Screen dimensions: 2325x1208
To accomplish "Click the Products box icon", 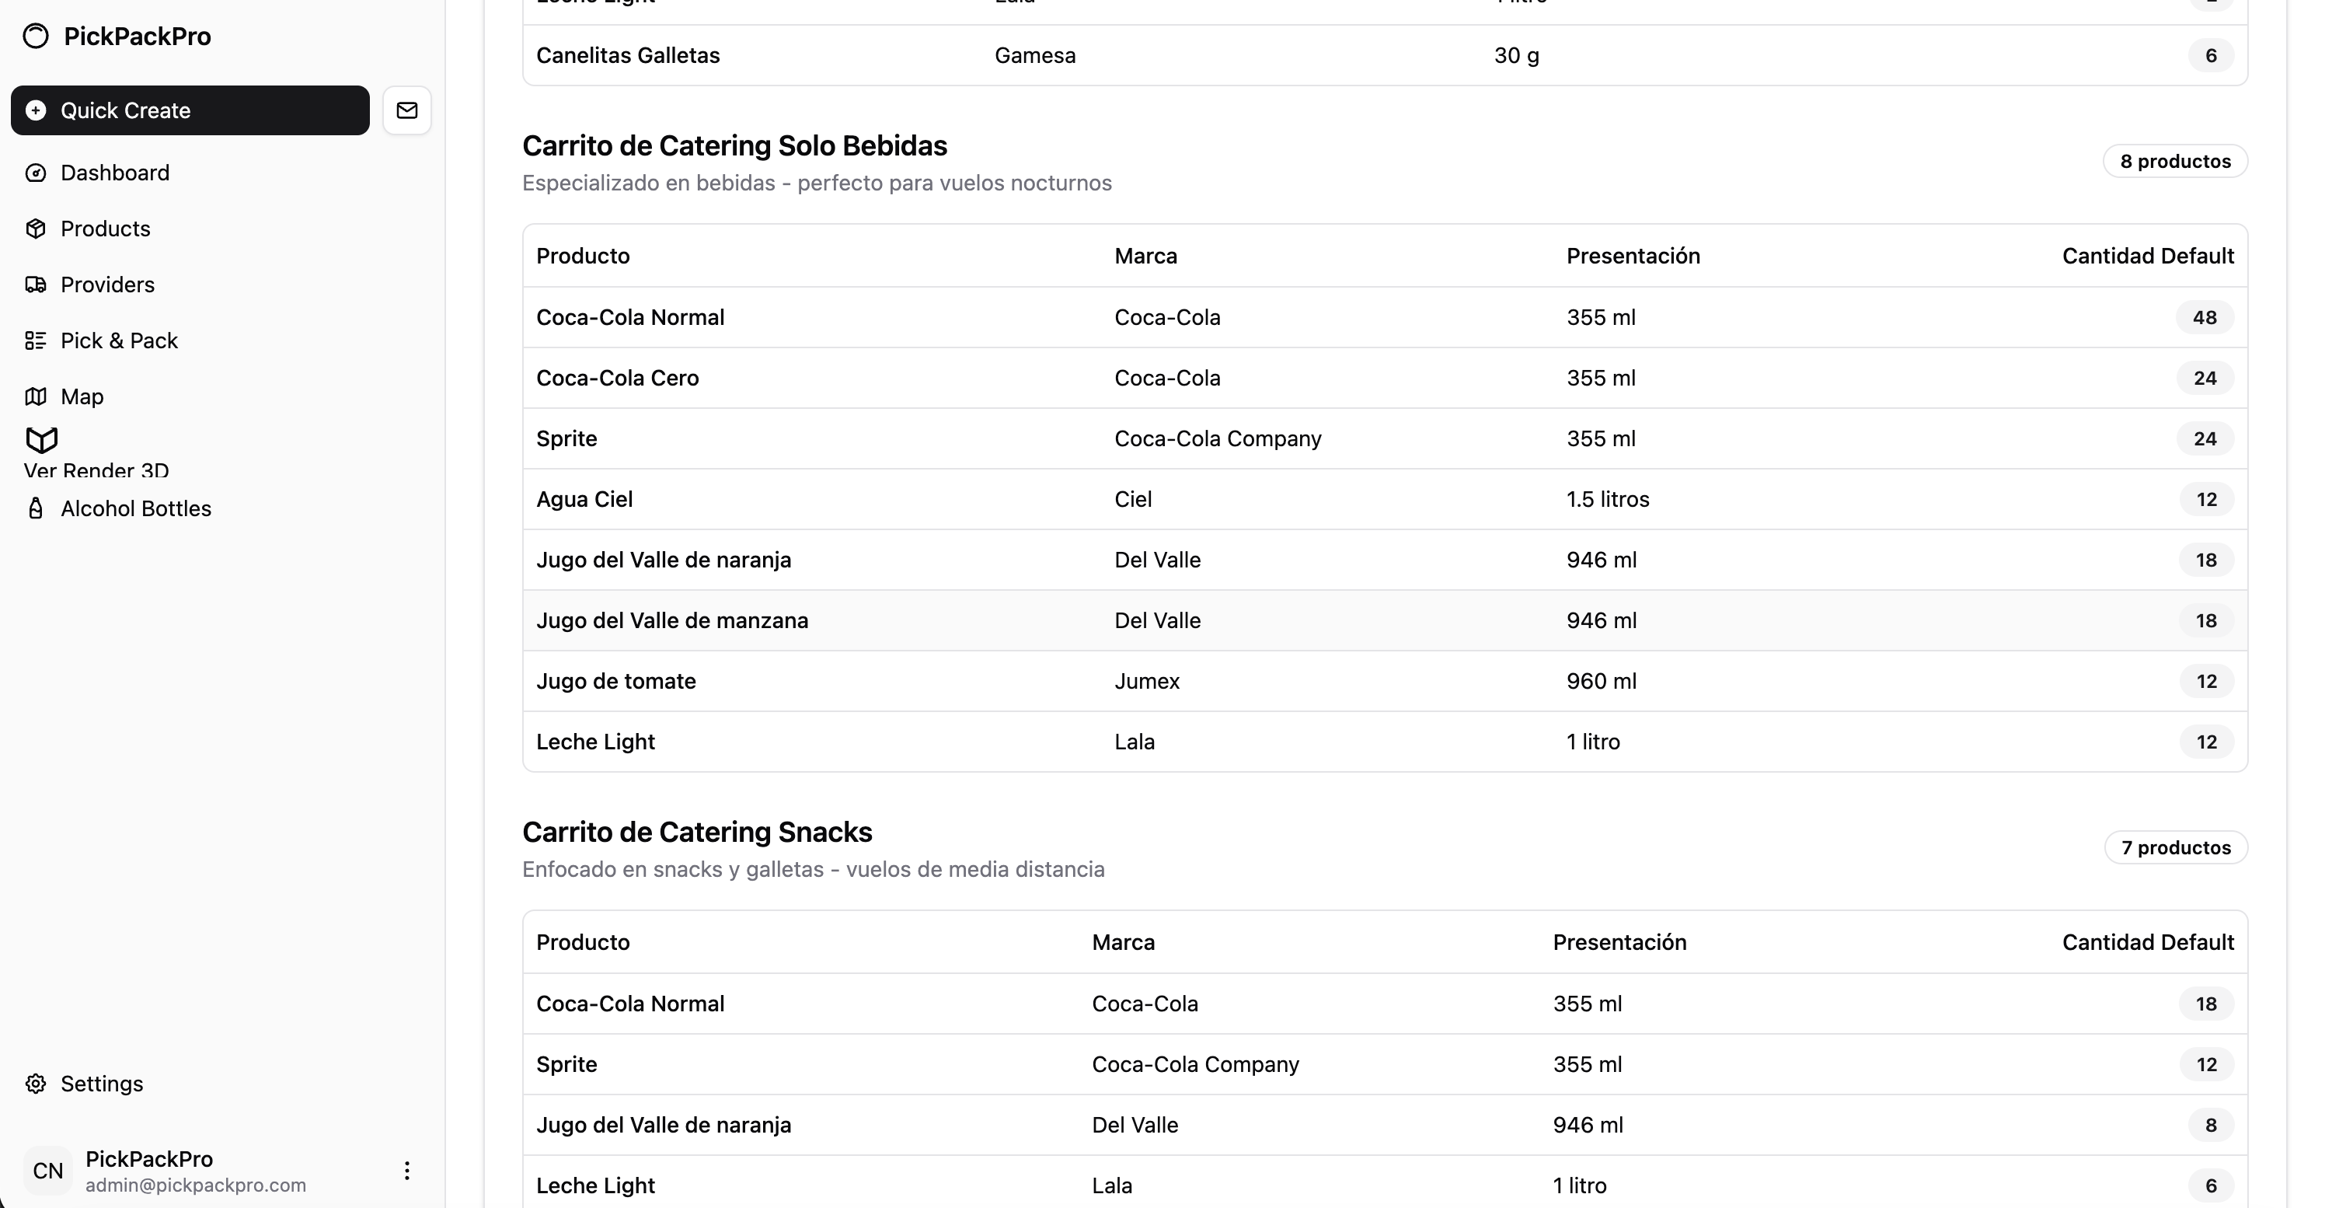I will [36, 229].
